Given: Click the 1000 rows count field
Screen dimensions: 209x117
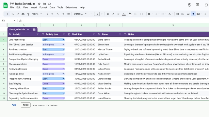Looking at the screenshot, I should [x=26, y=105].
